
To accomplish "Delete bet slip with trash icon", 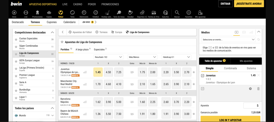I will tap(258, 89).
